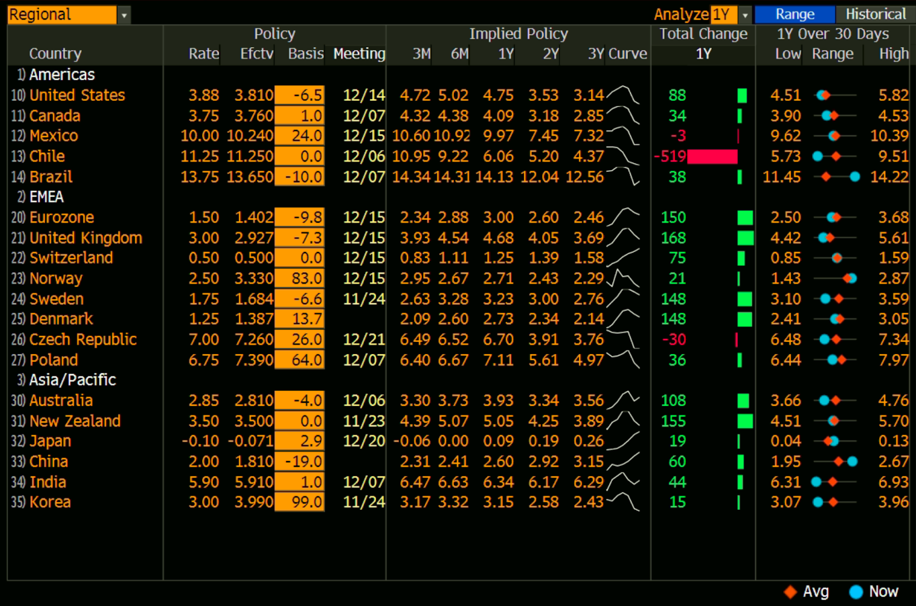Viewport: 916px width, 606px height.
Task: Open the Canada curve sparkline
Action: [623, 115]
